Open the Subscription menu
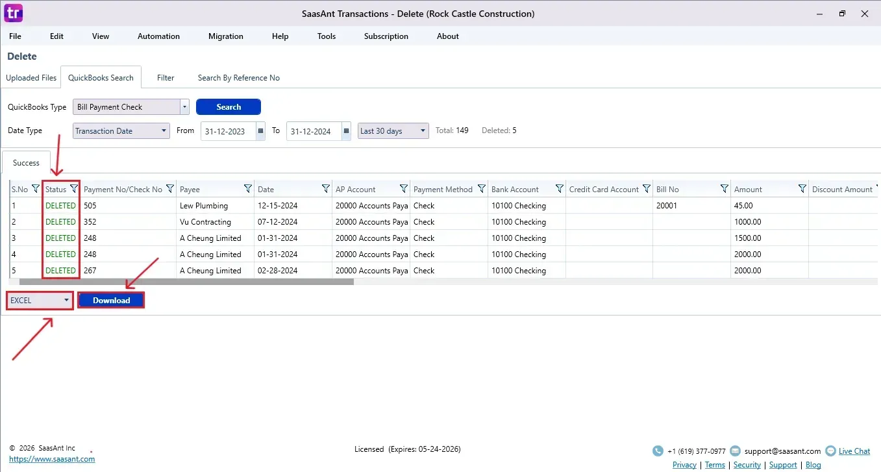Viewport: 881px width, 472px height. pos(386,36)
